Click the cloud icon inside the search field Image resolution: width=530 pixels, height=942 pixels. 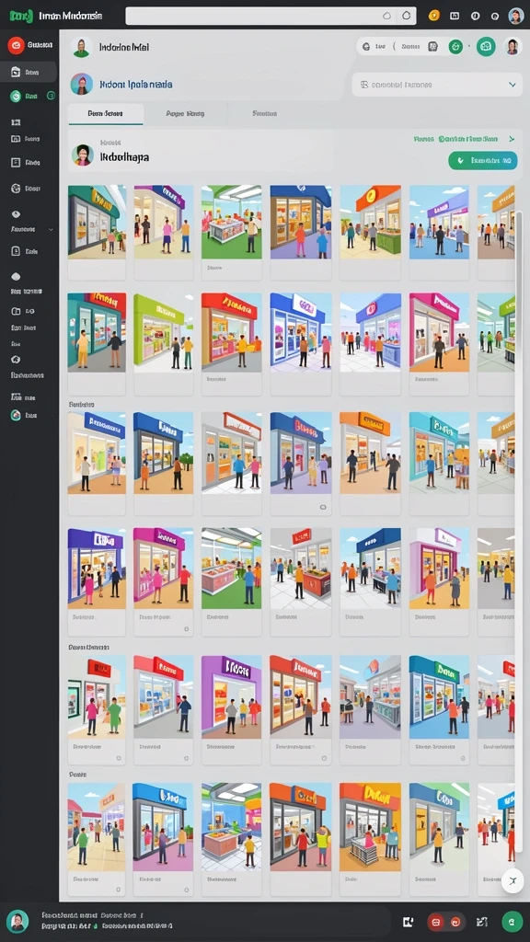tap(387, 17)
